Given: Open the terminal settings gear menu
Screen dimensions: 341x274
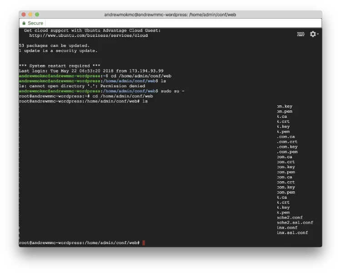Looking at the screenshot, I should pos(312,34).
